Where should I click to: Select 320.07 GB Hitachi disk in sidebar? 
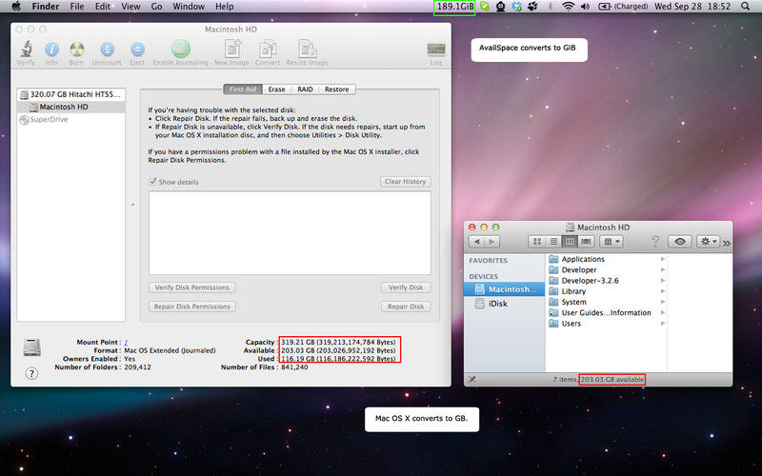pyautogui.click(x=70, y=94)
